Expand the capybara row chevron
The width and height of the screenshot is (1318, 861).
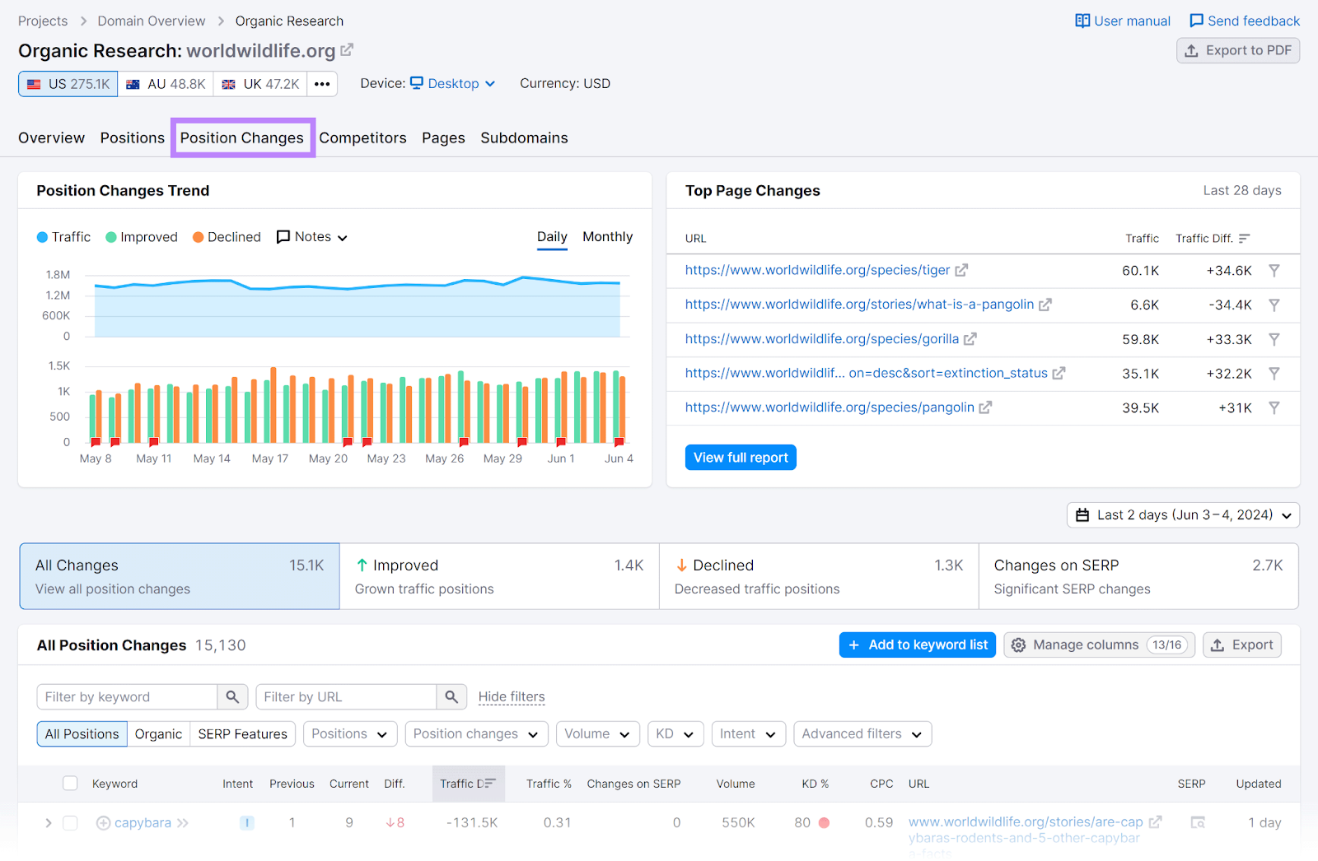(x=48, y=823)
